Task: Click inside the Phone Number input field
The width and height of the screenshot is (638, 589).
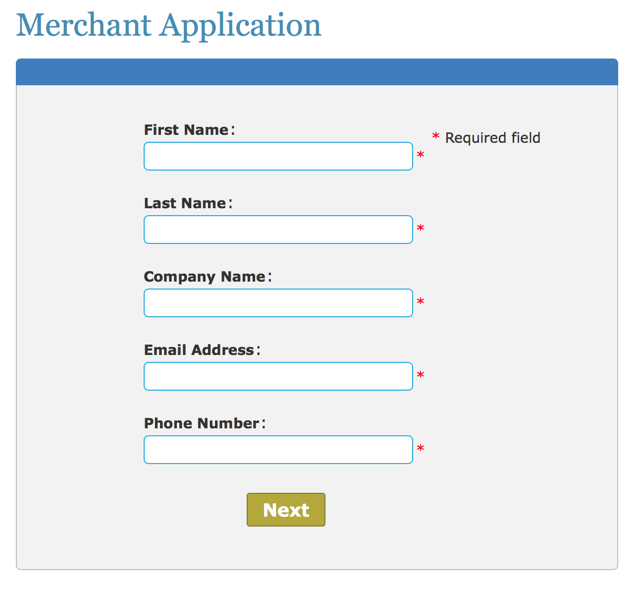Action: [278, 450]
